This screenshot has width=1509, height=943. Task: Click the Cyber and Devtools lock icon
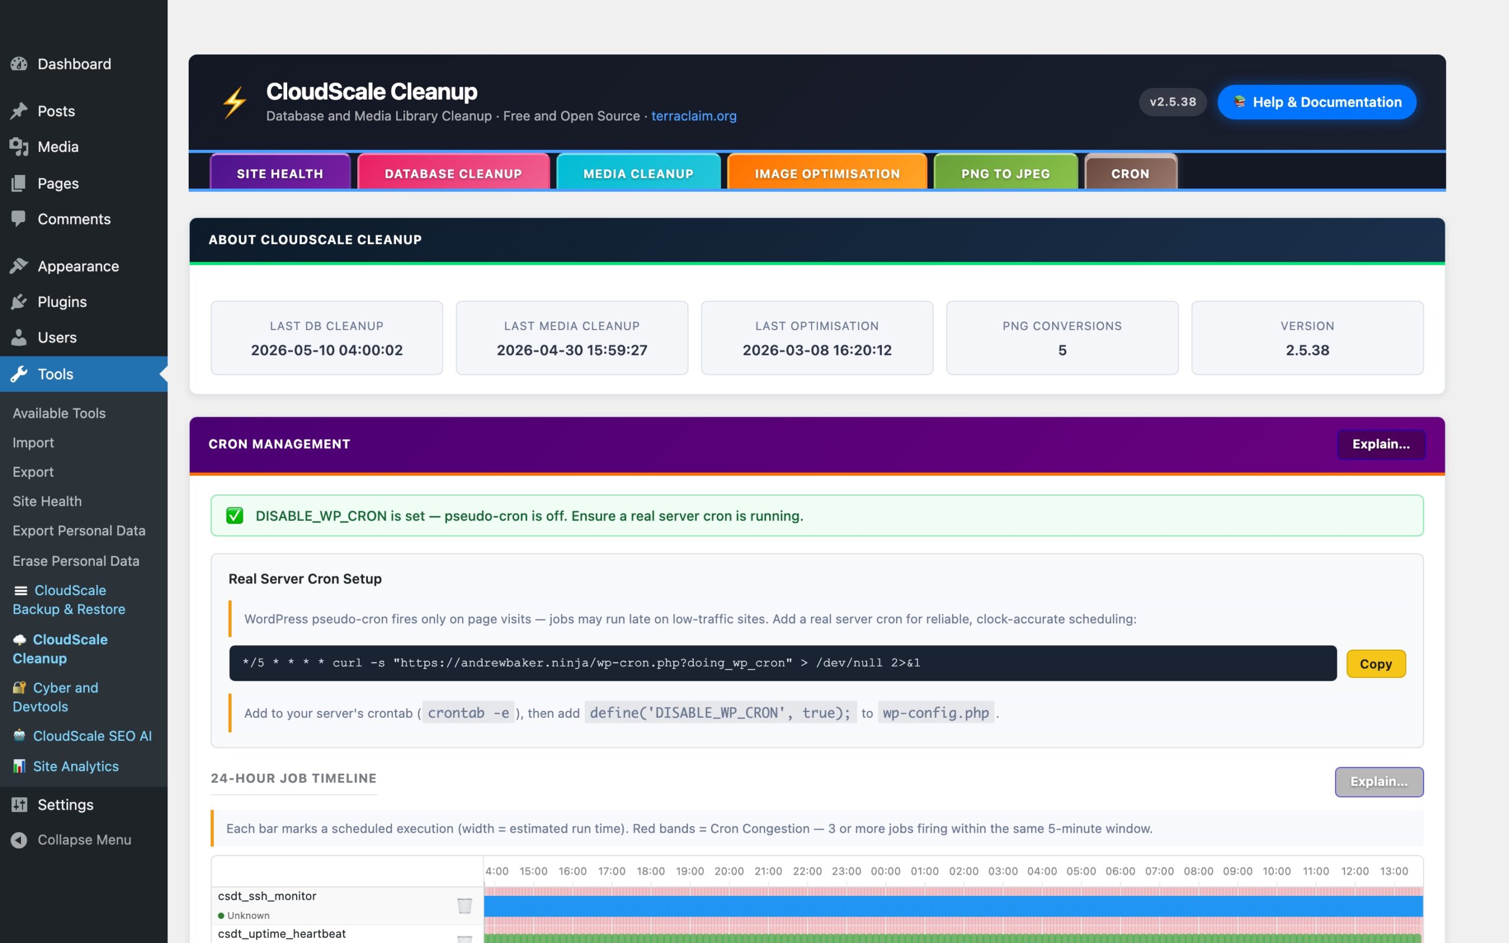[19, 687]
